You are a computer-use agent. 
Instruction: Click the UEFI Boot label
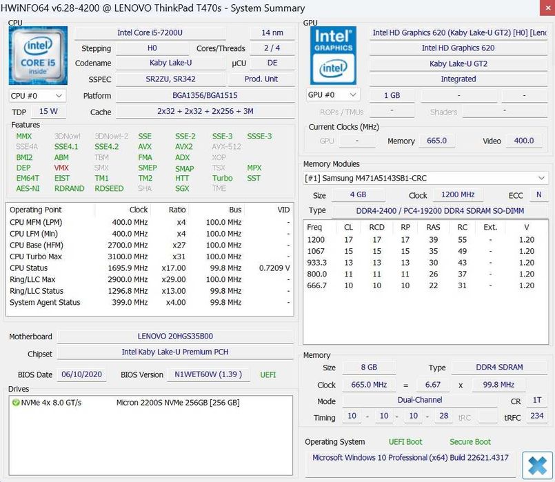(x=405, y=442)
